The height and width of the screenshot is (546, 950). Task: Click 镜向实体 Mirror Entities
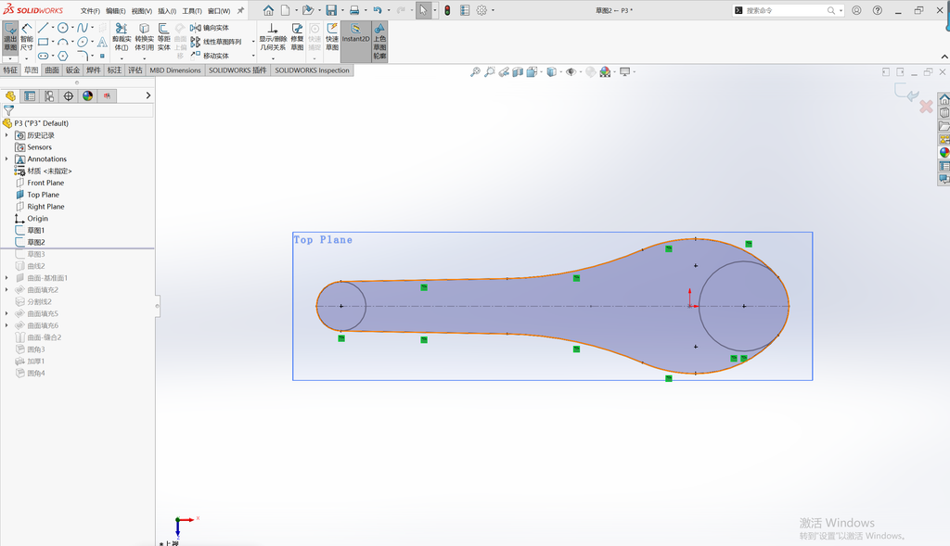click(x=210, y=28)
